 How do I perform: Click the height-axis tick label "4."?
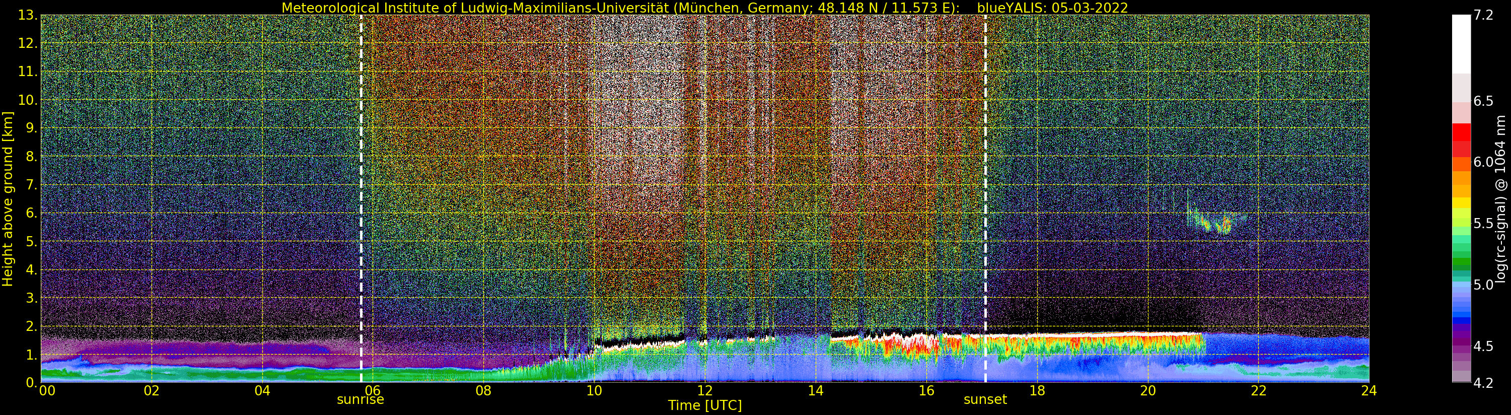(x=32, y=269)
